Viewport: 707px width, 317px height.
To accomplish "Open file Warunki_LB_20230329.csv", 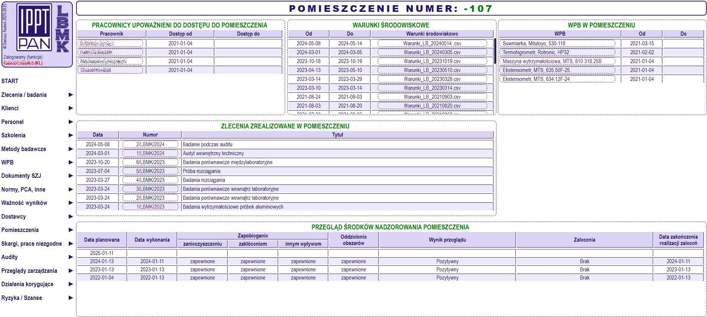I will (x=432, y=79).
